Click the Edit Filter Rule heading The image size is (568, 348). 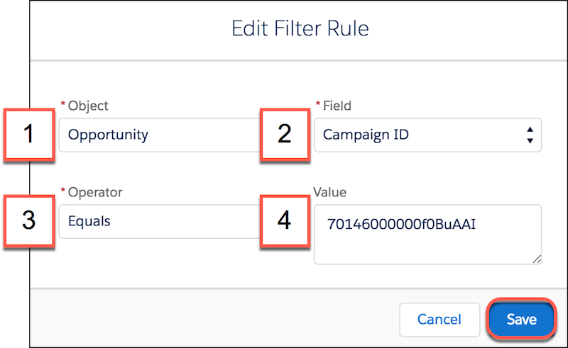[x=300, y=28]
